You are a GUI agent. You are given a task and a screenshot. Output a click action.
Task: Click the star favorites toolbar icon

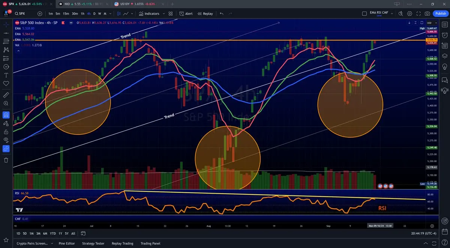click(x=6, y=240)
